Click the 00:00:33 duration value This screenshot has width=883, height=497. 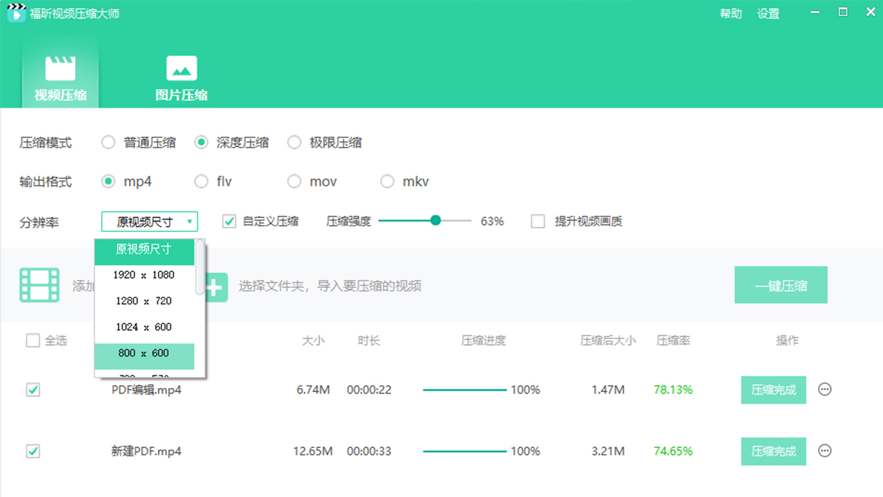(x=369, y=451)
